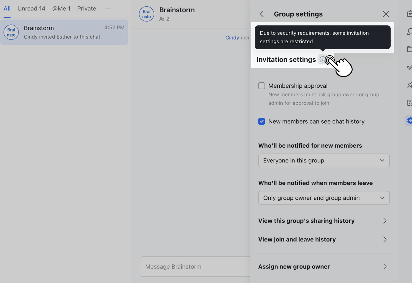Click Who'll be notified when members leave label
This screenshot has height=283, width=412.
pos(315,183)
